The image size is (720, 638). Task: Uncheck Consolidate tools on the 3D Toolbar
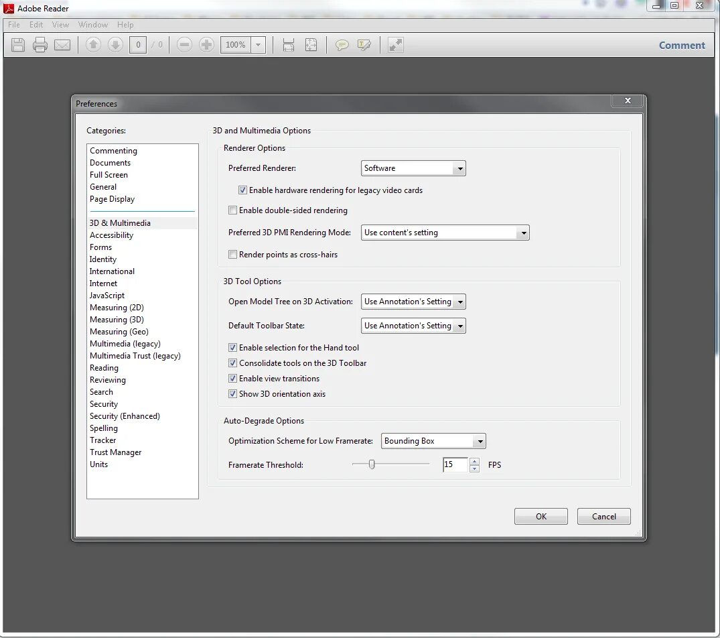233,363
